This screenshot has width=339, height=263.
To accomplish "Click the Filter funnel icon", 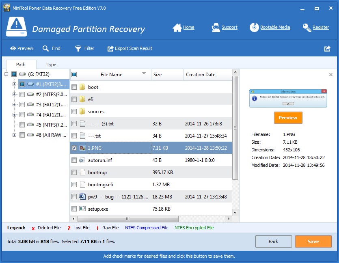I will coord(78,48).
